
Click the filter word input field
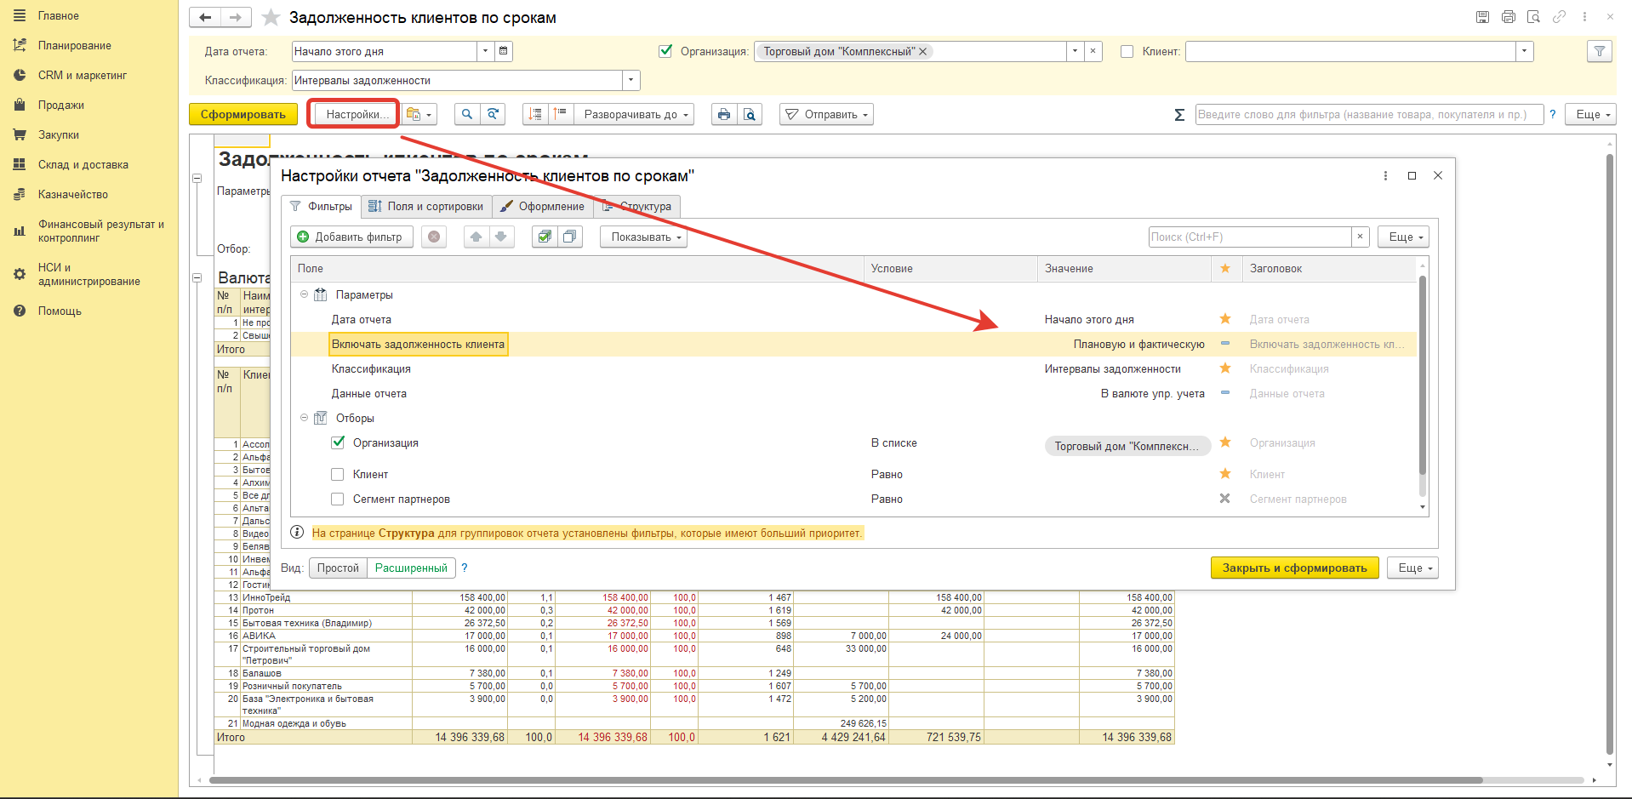pyautogui.click(x=1369, y=114)
